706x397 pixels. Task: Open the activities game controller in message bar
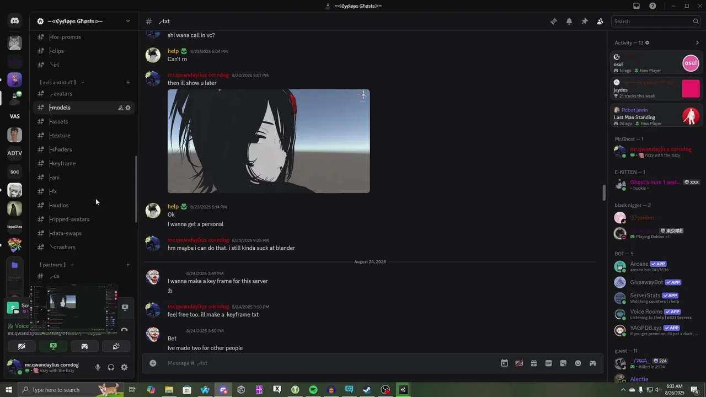click(x=592, y=363)
